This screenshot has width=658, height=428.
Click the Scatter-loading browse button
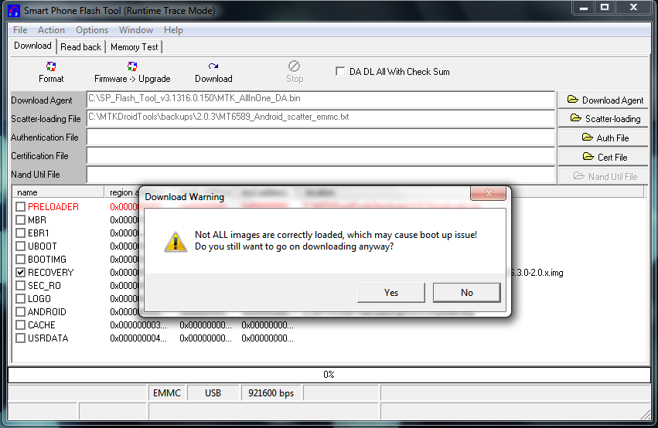pos(603,119)
